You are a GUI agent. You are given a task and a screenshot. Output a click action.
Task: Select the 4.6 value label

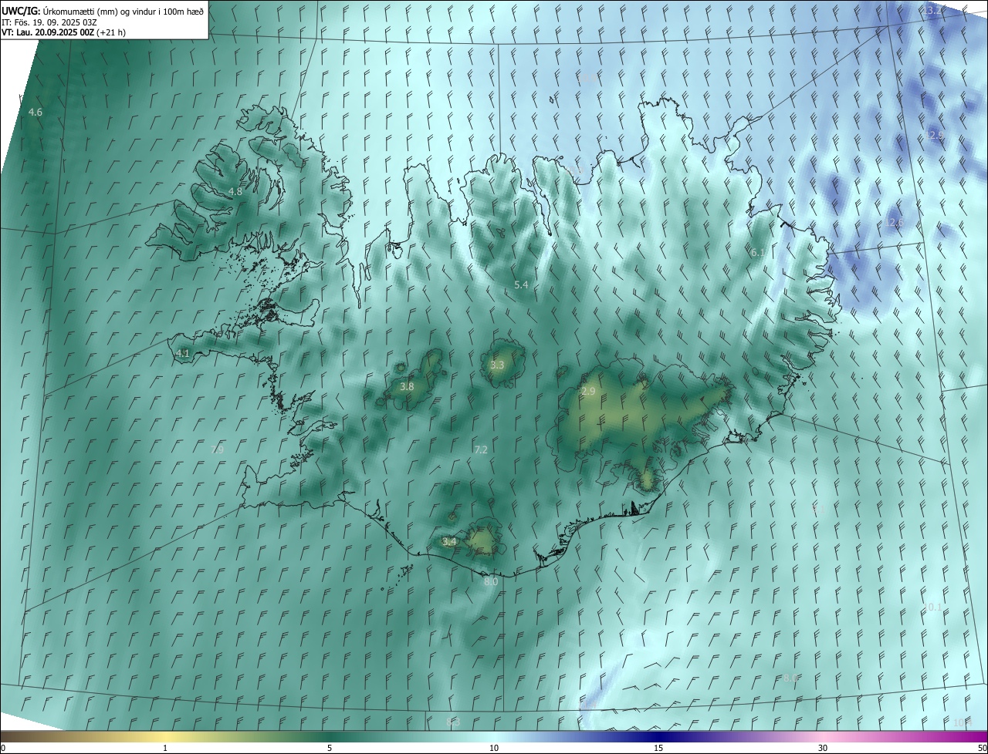click(36, 113)
